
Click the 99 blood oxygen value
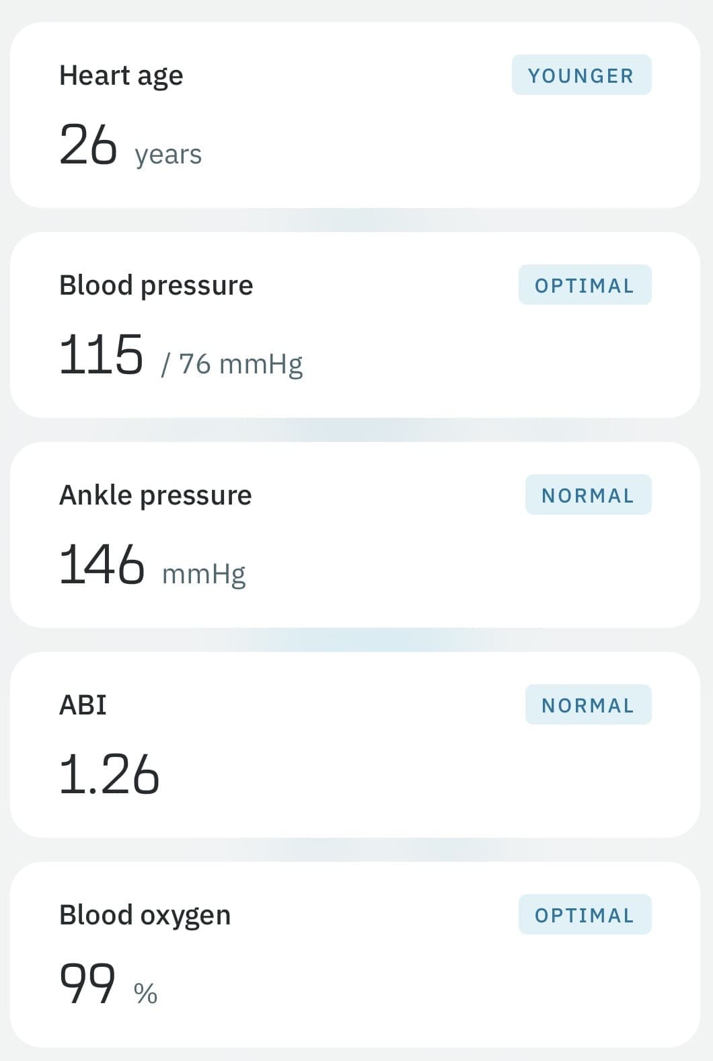click(x=87, y=984)
